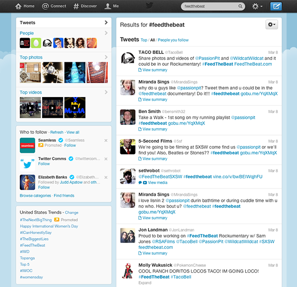The width and height of the screenshot is (297, 287).
Task: Open 5-Second Films profile avatar
Action: click(128, 147)
